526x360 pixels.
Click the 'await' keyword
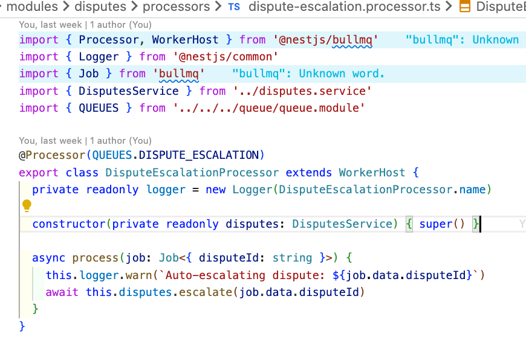62,292
